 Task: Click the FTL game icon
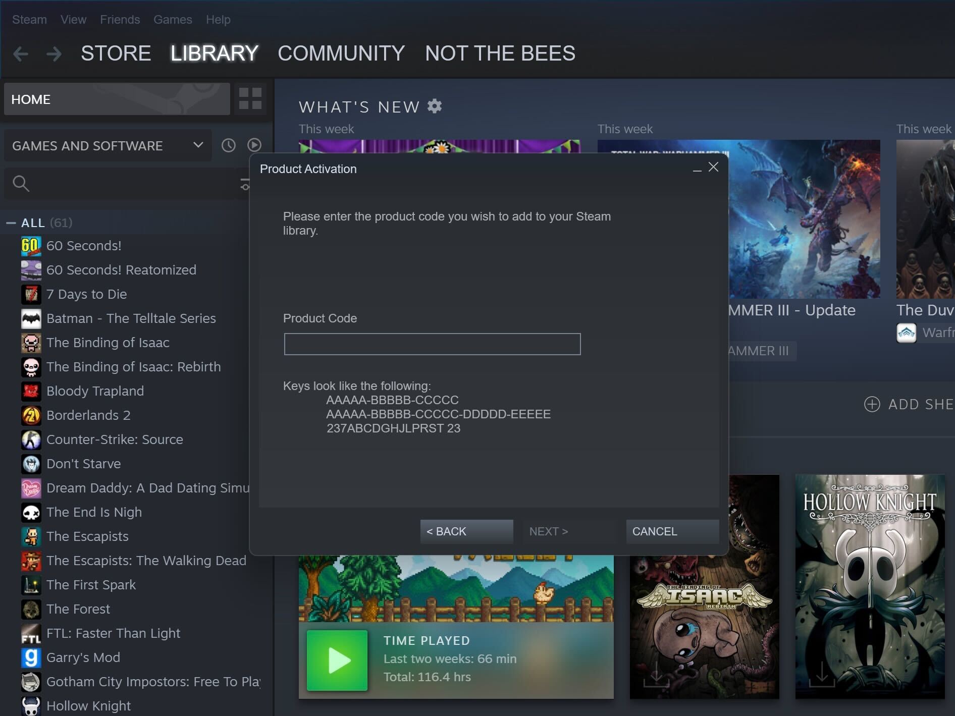31,633
